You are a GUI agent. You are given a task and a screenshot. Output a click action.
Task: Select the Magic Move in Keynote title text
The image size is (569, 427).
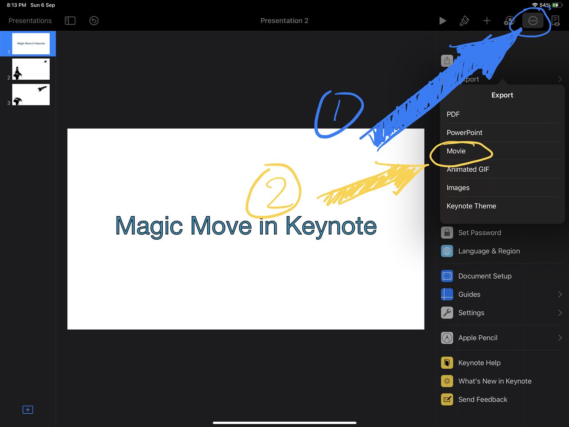click(246, 226)
